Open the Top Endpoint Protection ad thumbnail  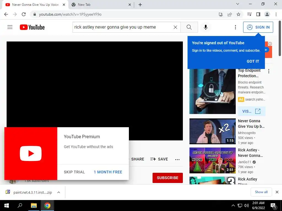click(212, 91)
